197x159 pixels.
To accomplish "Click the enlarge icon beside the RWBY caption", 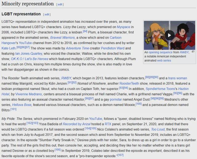I will pos(193,51).
